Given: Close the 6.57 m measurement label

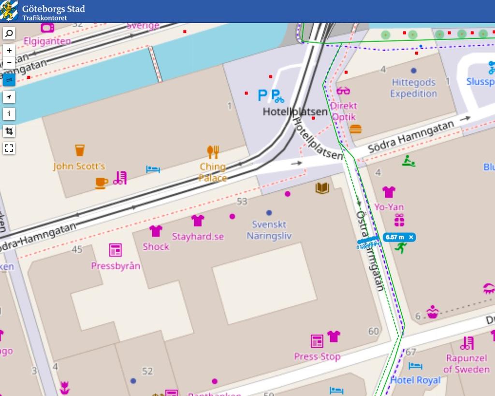Looking at the screenshot, I should pos(411,237).
